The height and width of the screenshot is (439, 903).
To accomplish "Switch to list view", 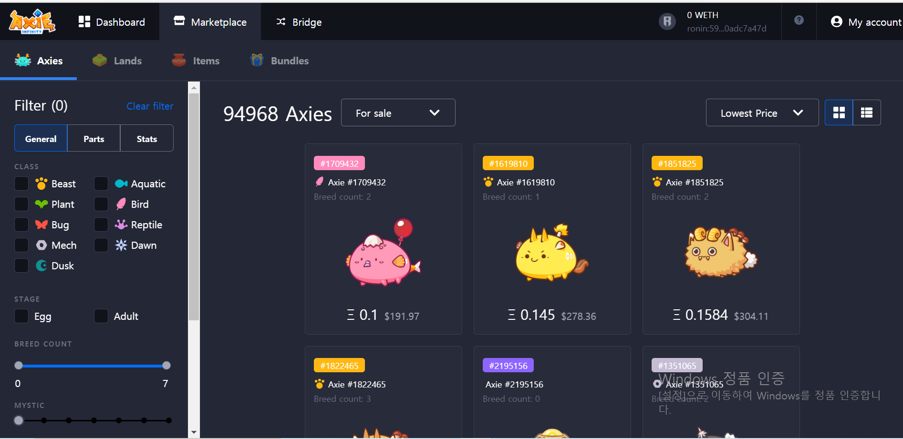I will tap(867, 112).
